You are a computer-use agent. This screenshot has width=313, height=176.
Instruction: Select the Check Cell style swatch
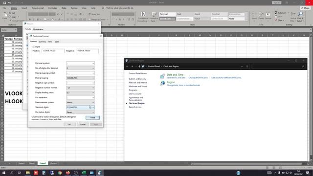coord(167,19)
